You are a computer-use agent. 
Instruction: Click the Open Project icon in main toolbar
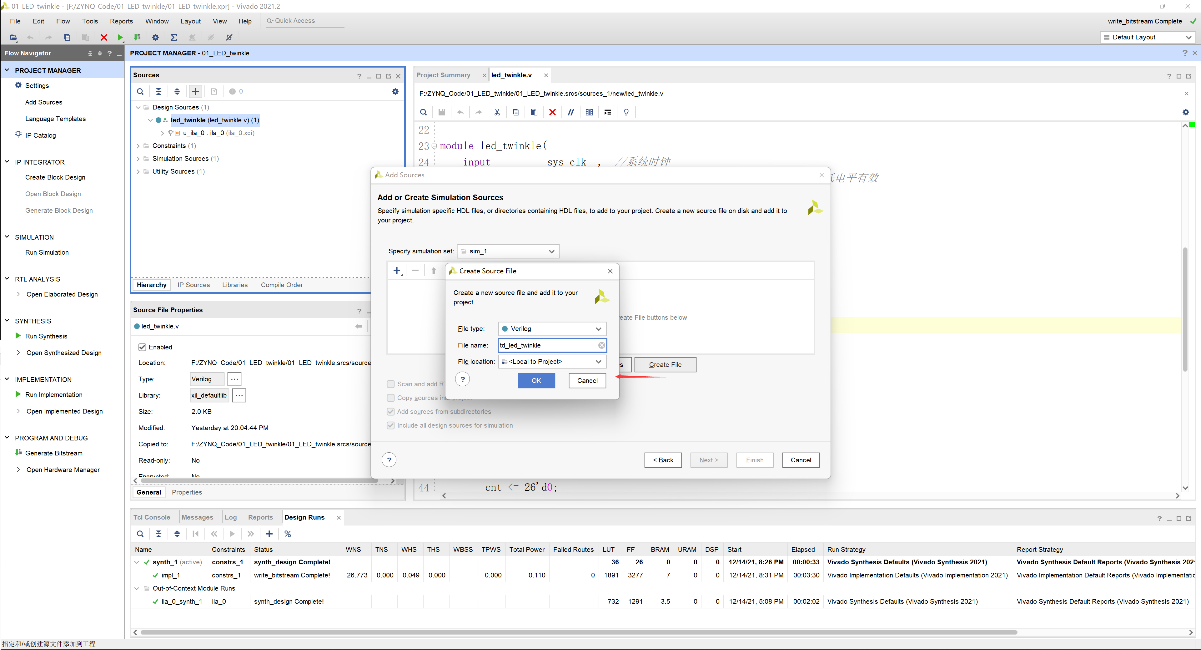point(13,37)
